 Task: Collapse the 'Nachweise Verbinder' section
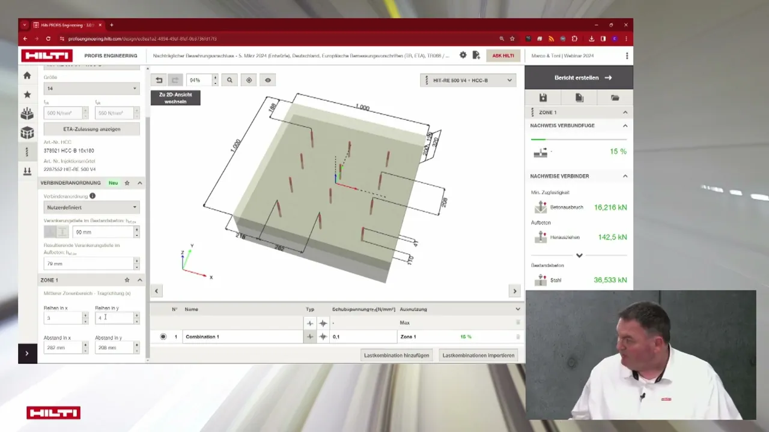pos(625,176)
